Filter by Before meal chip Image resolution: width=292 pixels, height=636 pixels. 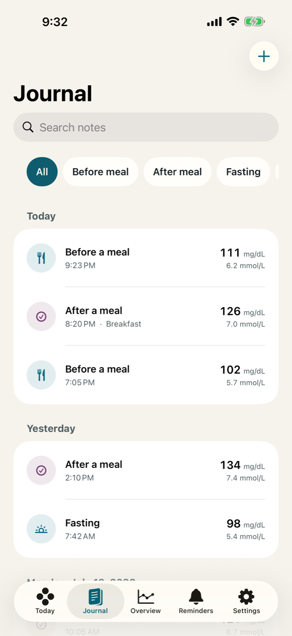tap(101, 172)
